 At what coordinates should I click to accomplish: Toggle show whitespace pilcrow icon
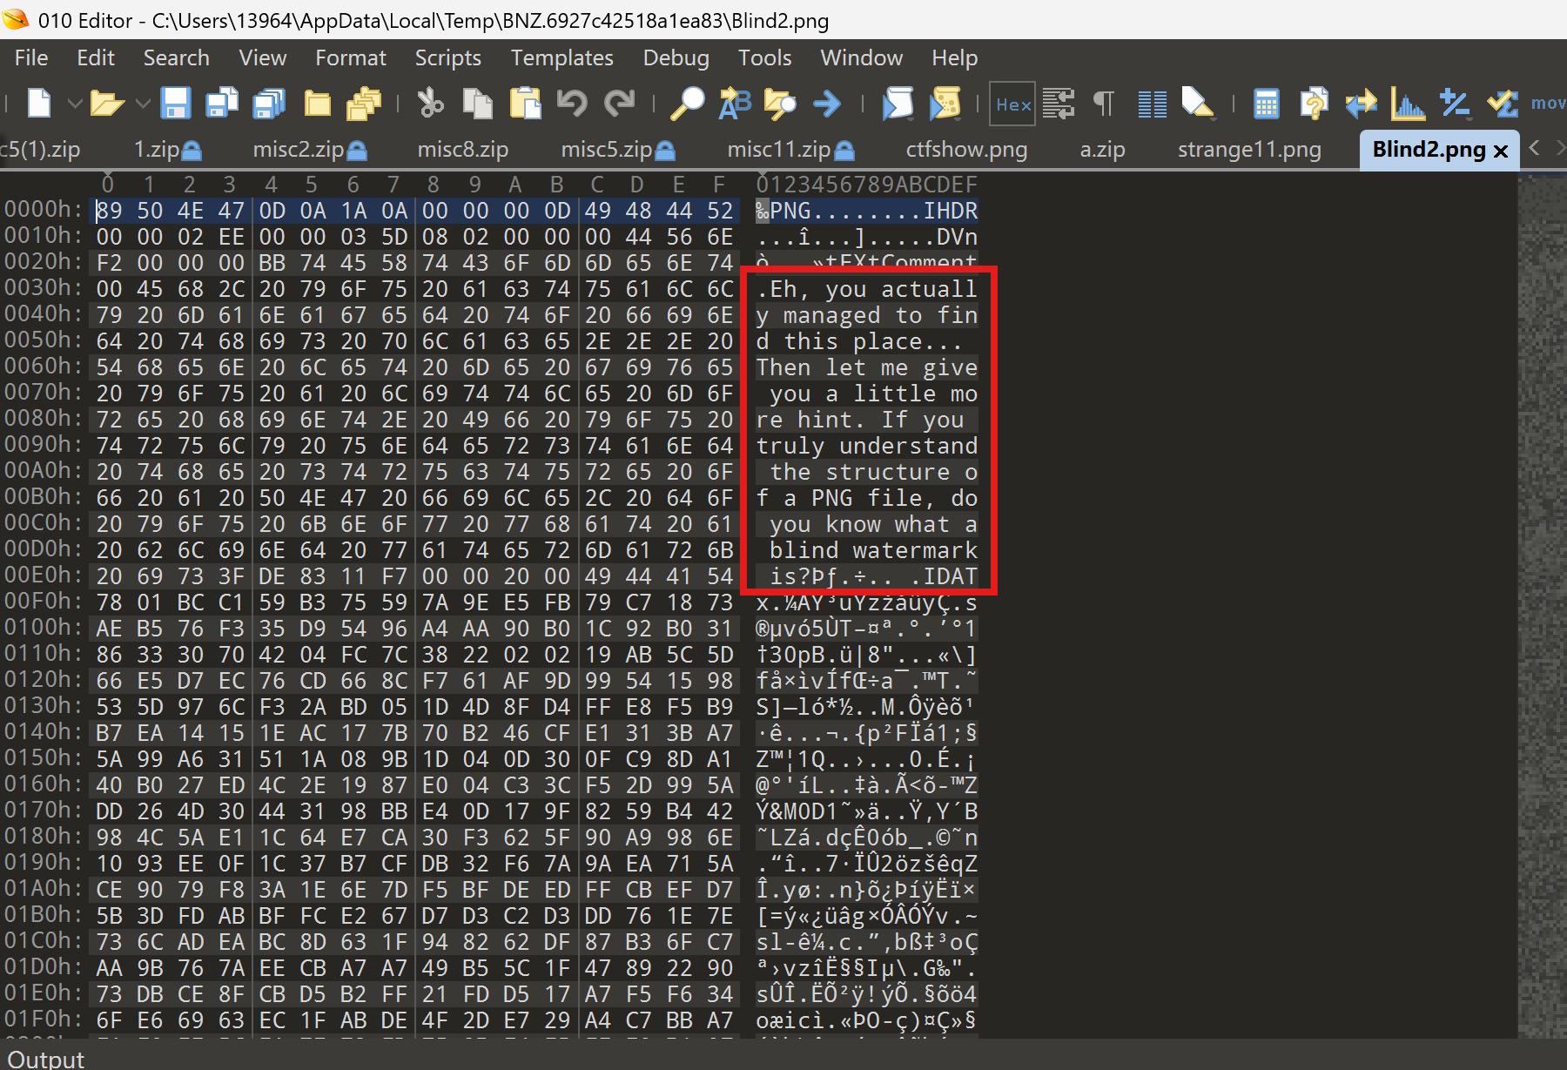1104,104
